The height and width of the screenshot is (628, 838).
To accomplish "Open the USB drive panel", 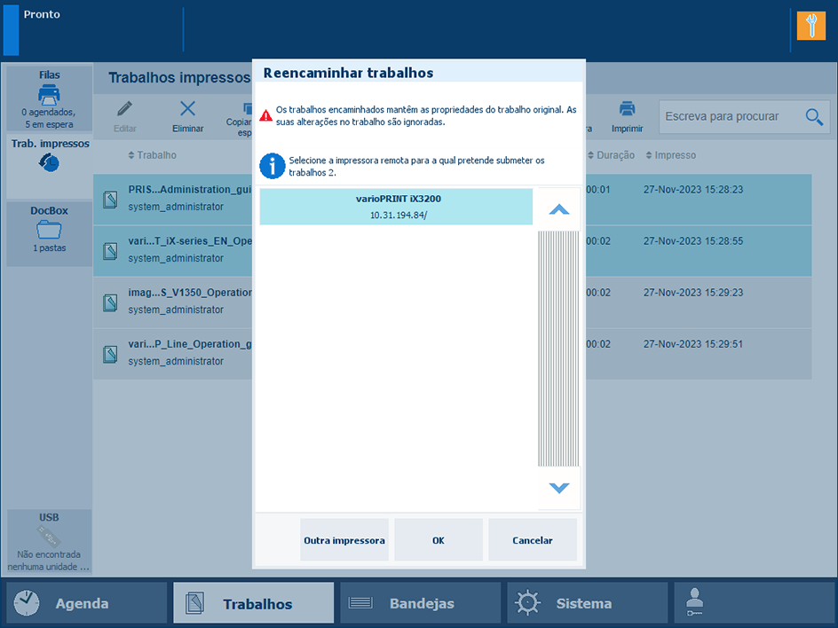I will point(50,541).
